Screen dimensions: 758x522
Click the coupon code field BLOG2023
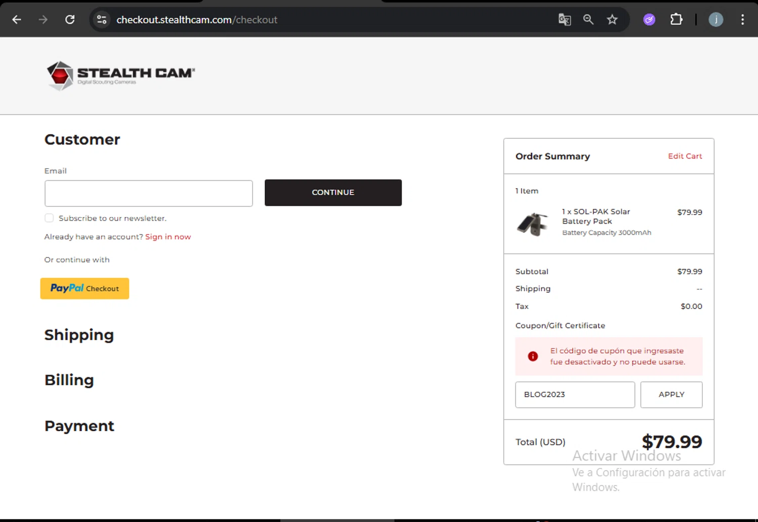click(575, 395)
